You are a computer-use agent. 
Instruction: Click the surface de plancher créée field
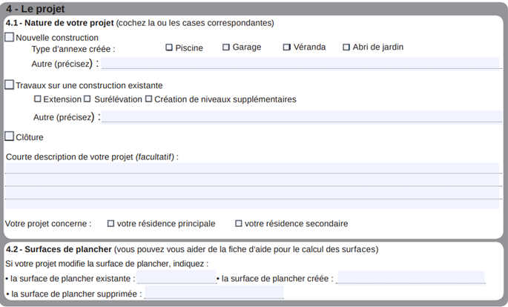tap(410, 278)
